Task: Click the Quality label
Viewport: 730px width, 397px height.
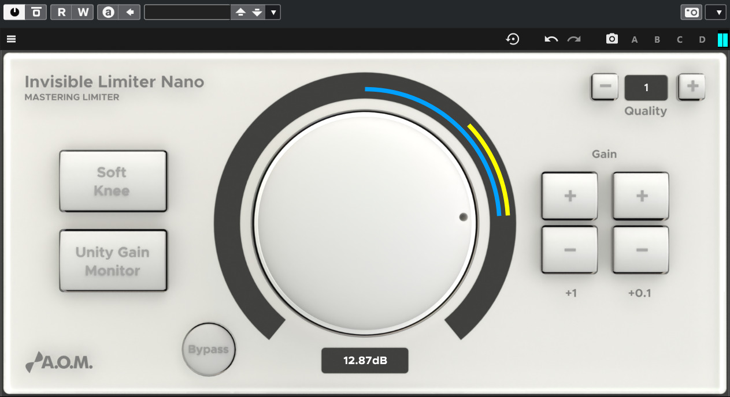Action: pos(646,111)
